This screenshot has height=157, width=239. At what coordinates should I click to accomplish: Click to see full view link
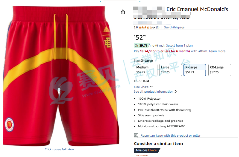point(59,149)
